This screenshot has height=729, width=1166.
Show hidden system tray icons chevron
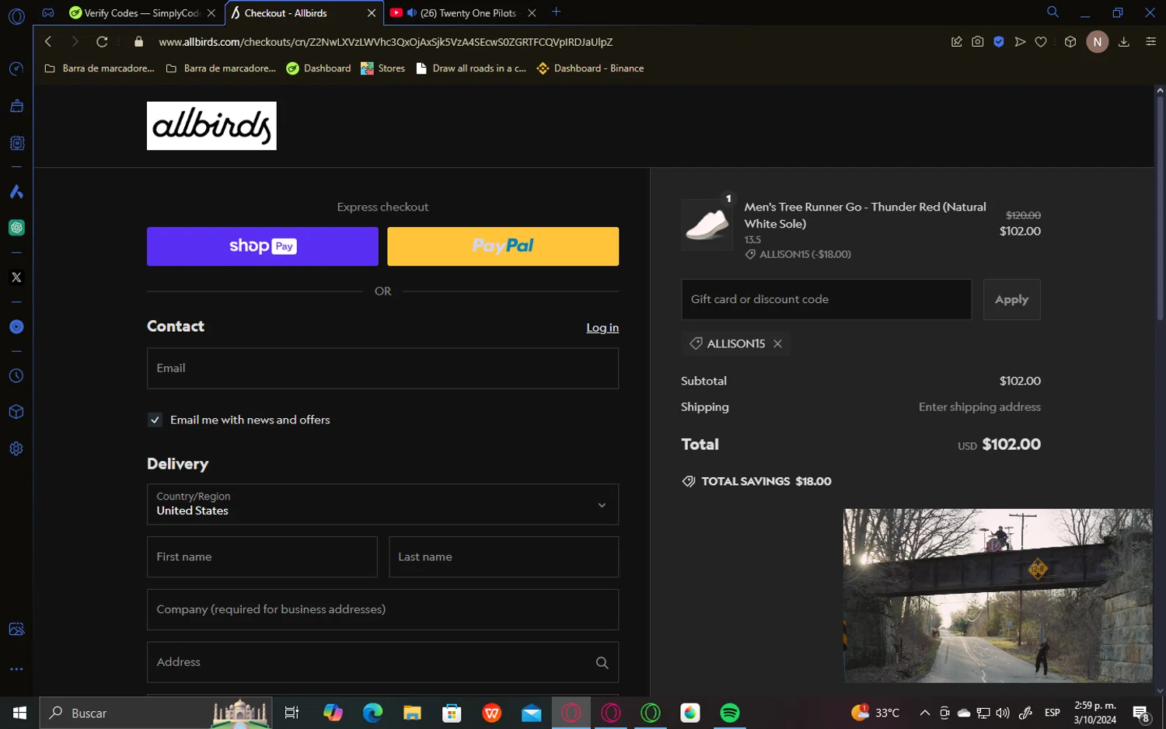pyautogui.click(x=925, y=713)
